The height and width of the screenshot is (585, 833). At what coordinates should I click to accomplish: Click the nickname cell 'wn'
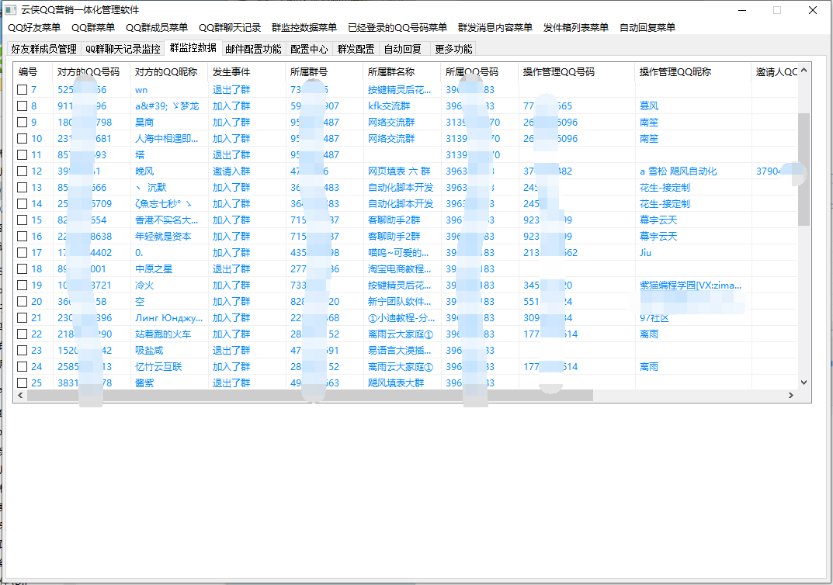(x=141, y=90)
